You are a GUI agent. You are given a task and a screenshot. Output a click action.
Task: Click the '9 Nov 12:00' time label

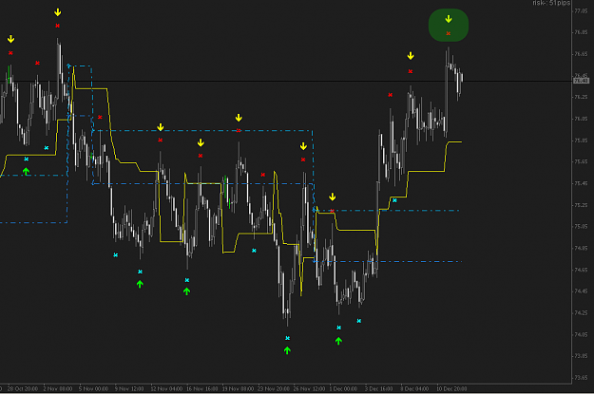pos(129,388)
